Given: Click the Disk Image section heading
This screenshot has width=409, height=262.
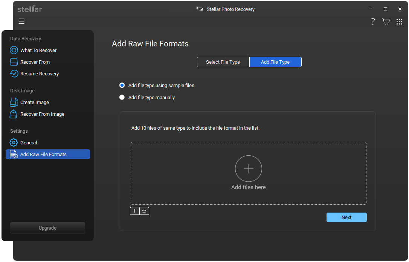Looking at the screenshot, I should [x=22, y=90].
